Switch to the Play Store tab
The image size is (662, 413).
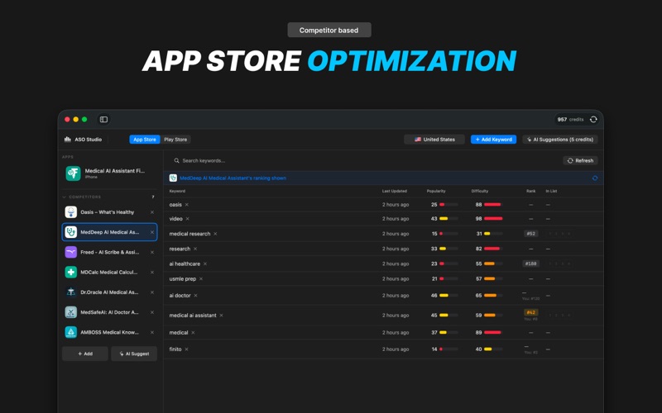click(x=175, y=140)
